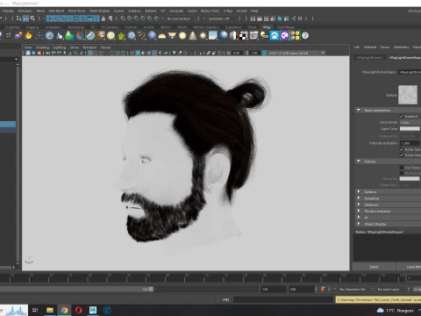Open Opera from the taskbar

[79, 310]
